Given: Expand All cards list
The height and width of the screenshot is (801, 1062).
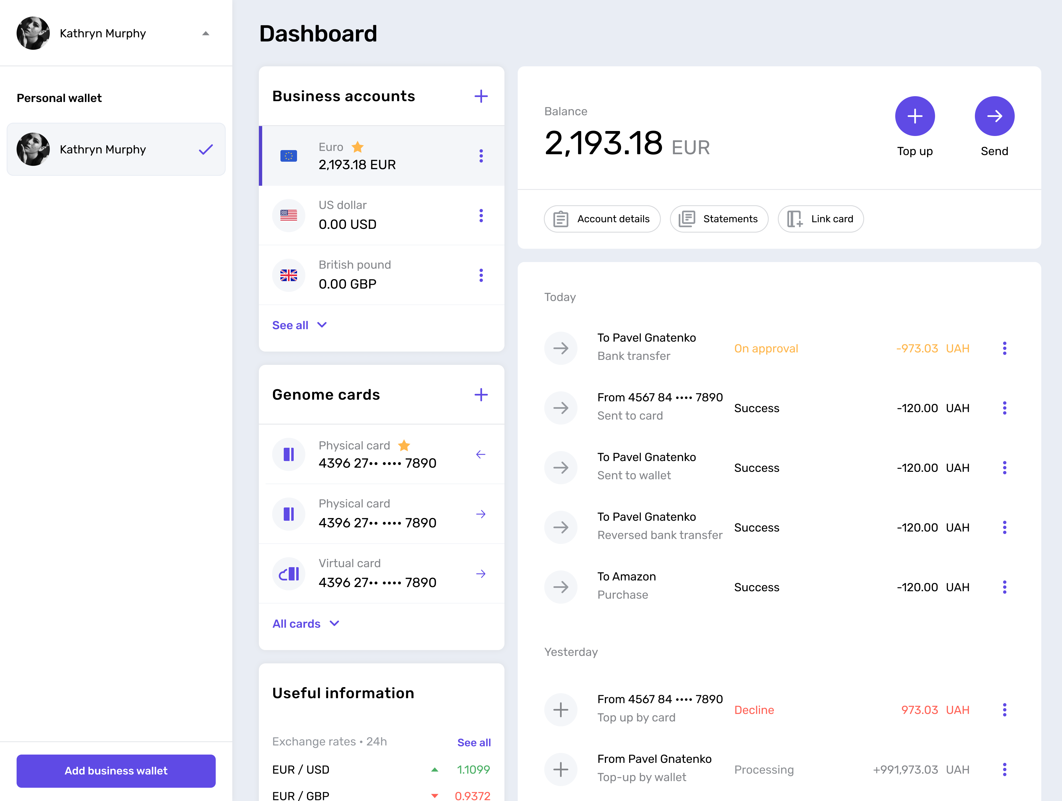Looking at the screenshot, I should click(305, 624).
